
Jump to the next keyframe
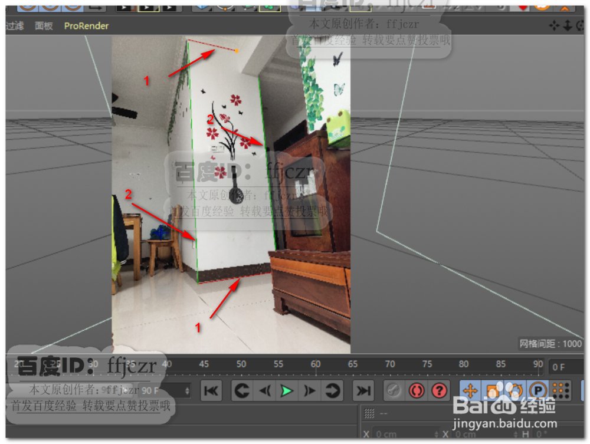[332, 391]
